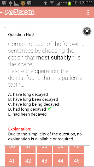Go to question 43

44,160
